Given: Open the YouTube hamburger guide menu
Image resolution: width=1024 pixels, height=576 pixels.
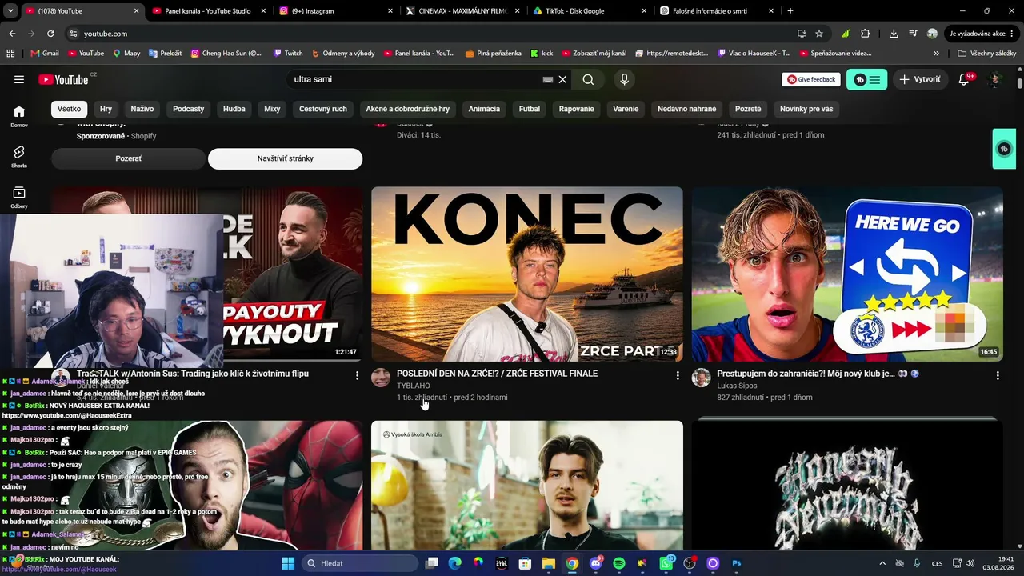Looking at the screenshot, I should 19,79.
